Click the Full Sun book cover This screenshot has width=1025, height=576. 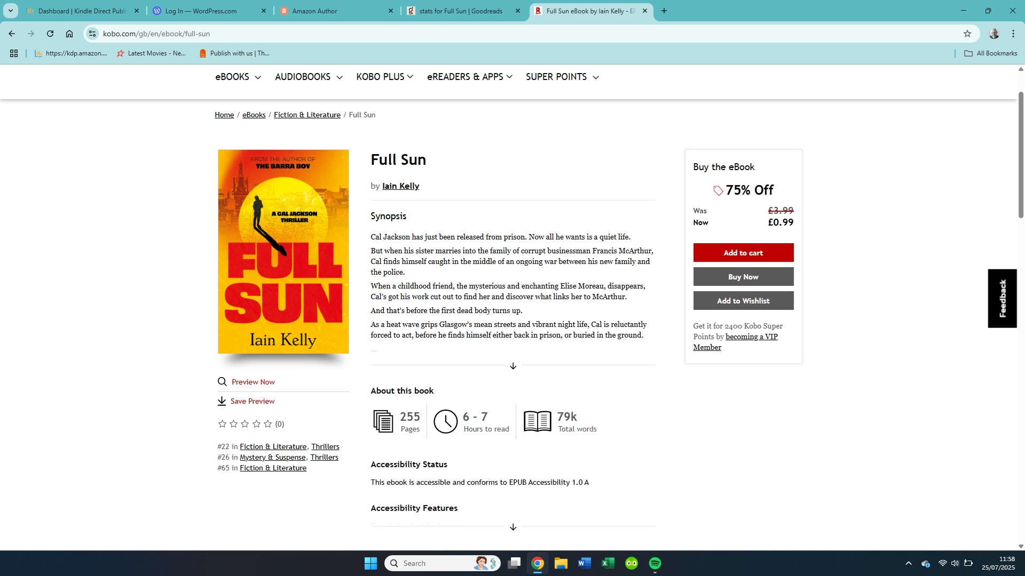click(x=283, y=251)
